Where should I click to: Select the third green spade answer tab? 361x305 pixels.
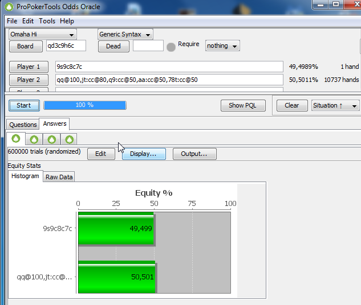[51, 139]
